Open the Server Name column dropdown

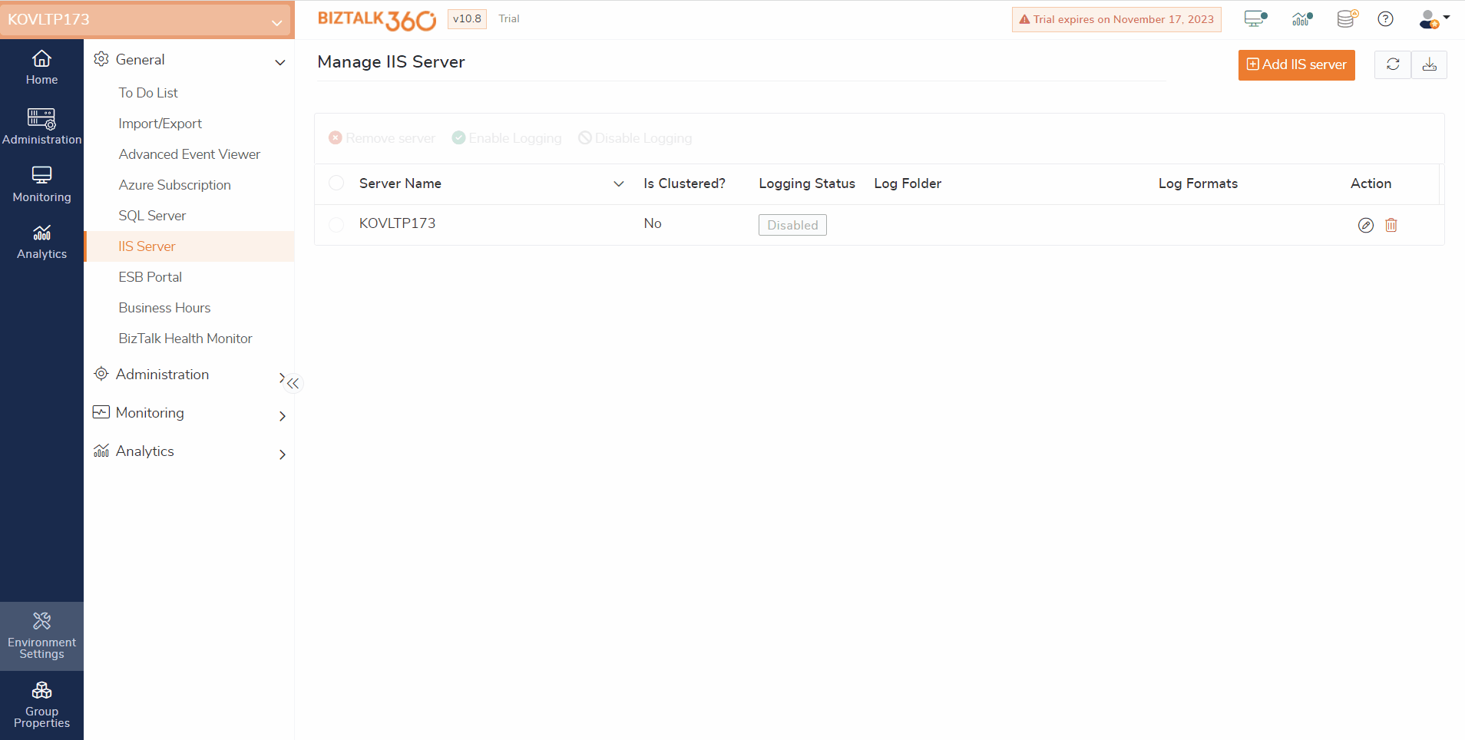coord(619,183)
